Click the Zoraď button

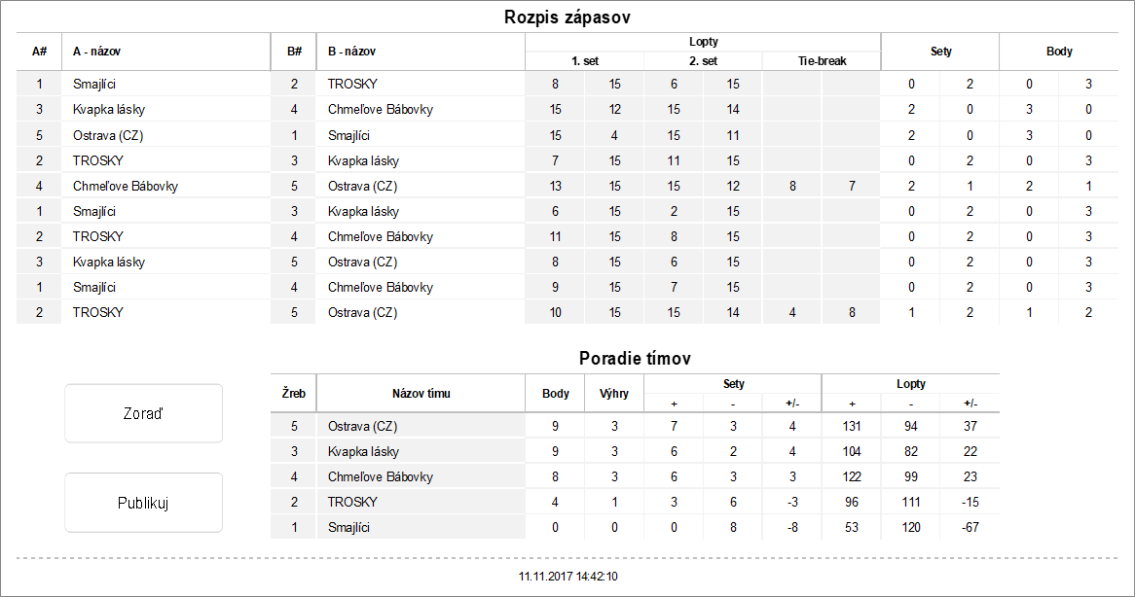tap(143, 413)
